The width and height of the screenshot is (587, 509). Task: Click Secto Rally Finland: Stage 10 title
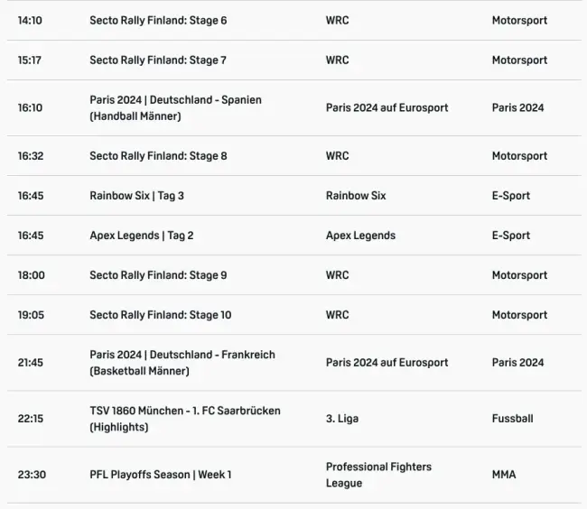[160, 315]
